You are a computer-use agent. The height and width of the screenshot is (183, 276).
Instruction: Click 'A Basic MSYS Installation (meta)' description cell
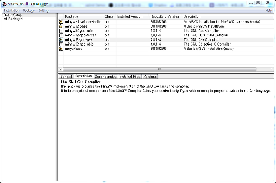click(209, 49)
